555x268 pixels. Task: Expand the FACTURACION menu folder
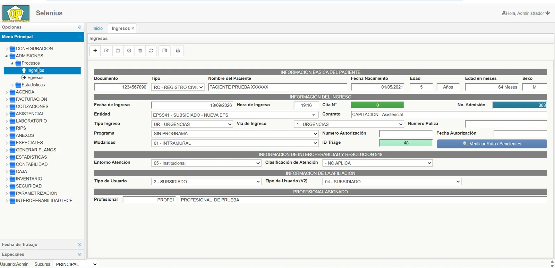point(7,100)
